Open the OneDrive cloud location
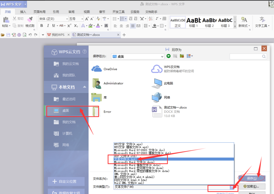 click(x=104, y=69)
